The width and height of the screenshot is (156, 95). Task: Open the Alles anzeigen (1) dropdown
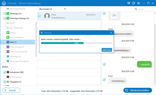point(53,9)
